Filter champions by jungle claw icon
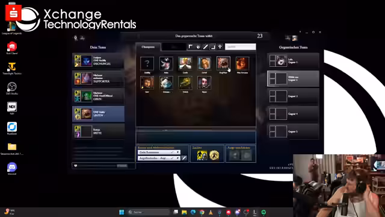Viewport: 385px width, 217px height. 198,47
